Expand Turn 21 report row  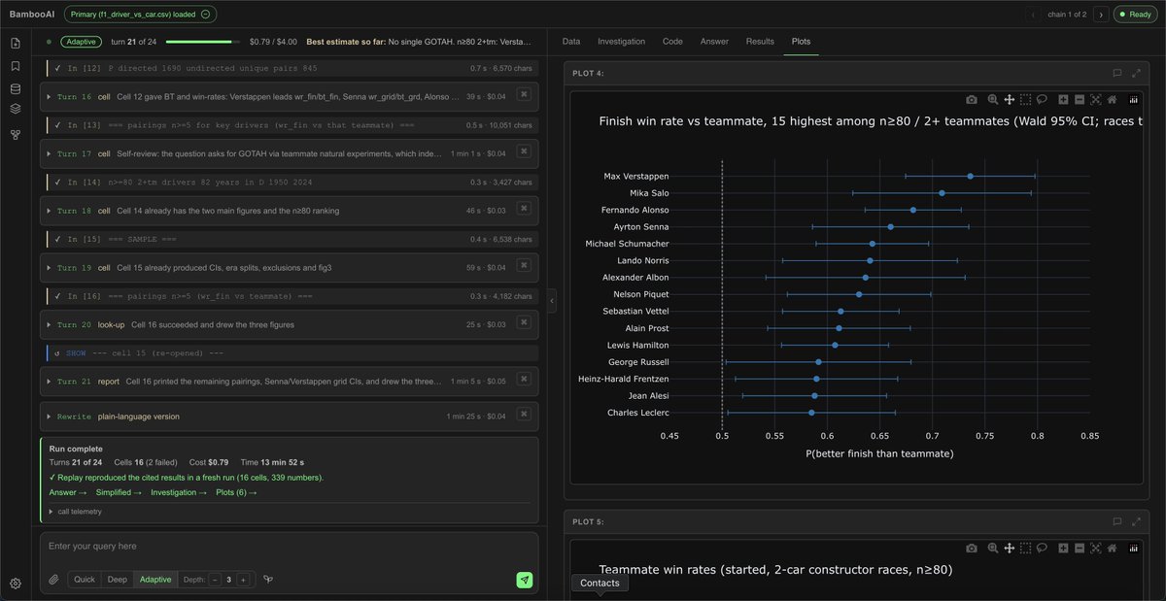(289, 382)
